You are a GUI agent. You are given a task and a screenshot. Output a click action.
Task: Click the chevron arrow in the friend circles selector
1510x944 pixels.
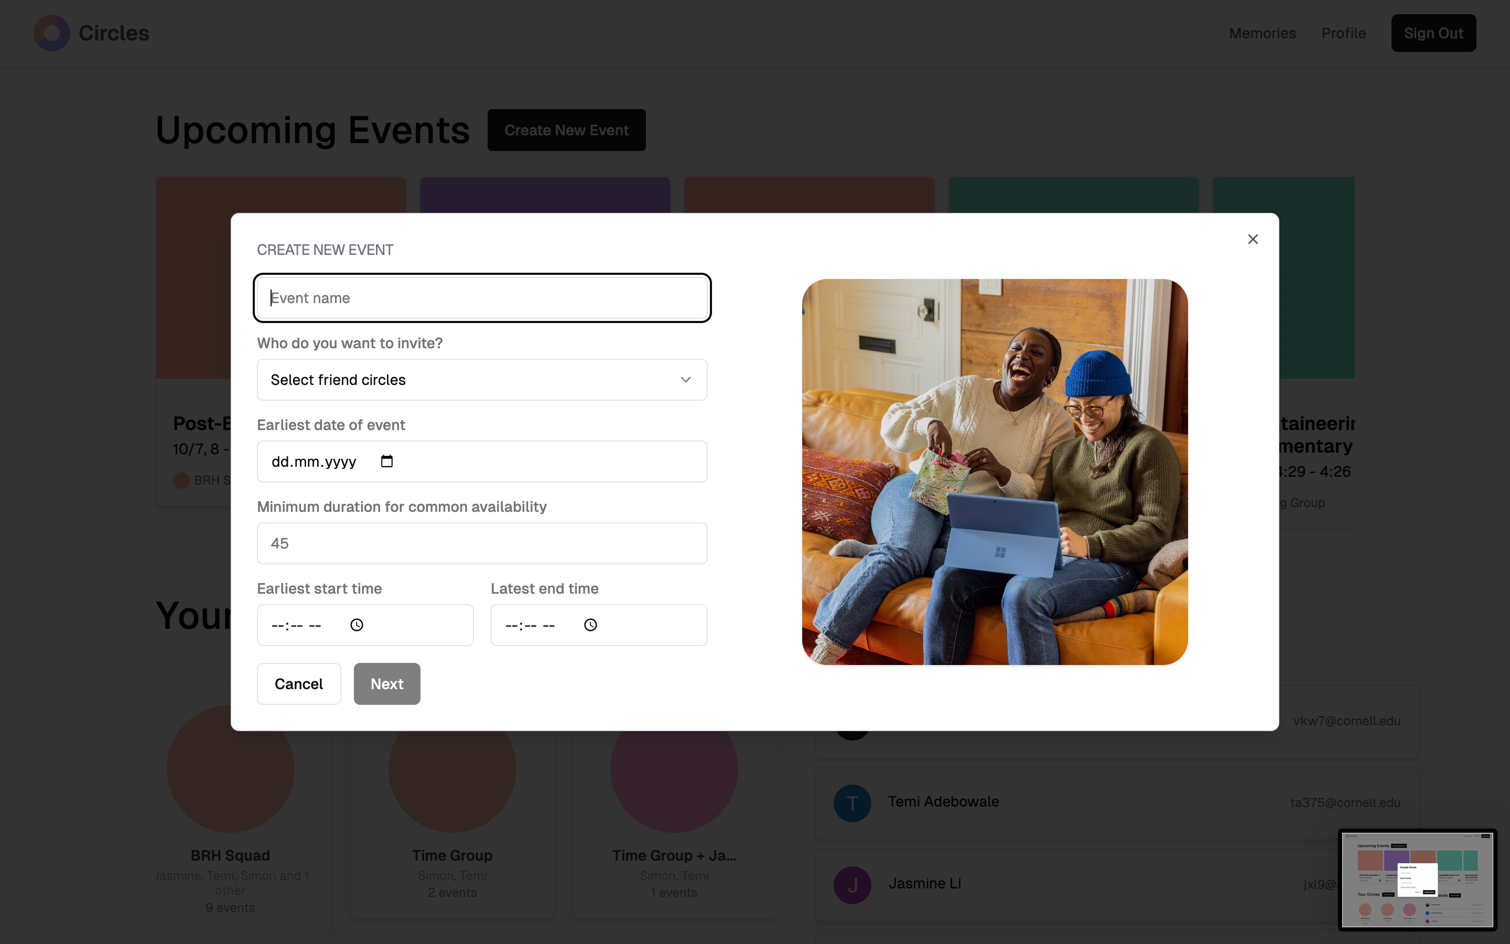[x=685, y=380]
